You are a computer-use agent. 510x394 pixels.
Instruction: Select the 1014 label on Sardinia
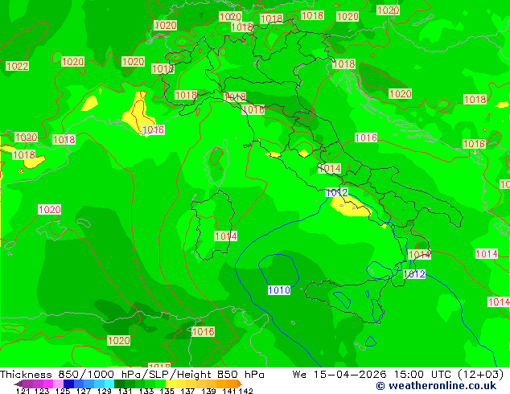226,236
